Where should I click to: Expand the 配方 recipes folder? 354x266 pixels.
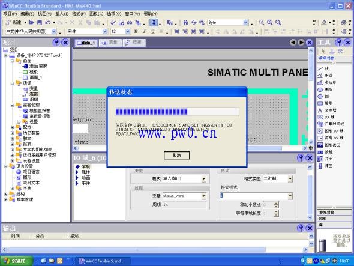coord(12,127)
